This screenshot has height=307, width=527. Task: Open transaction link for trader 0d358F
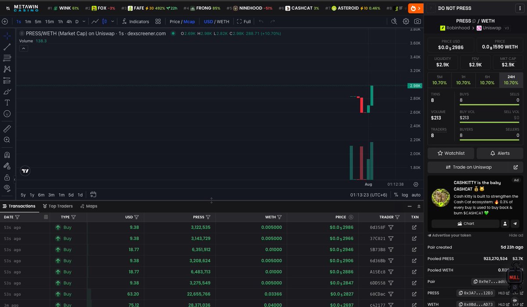pyautogui.click(x=414, y=228)
